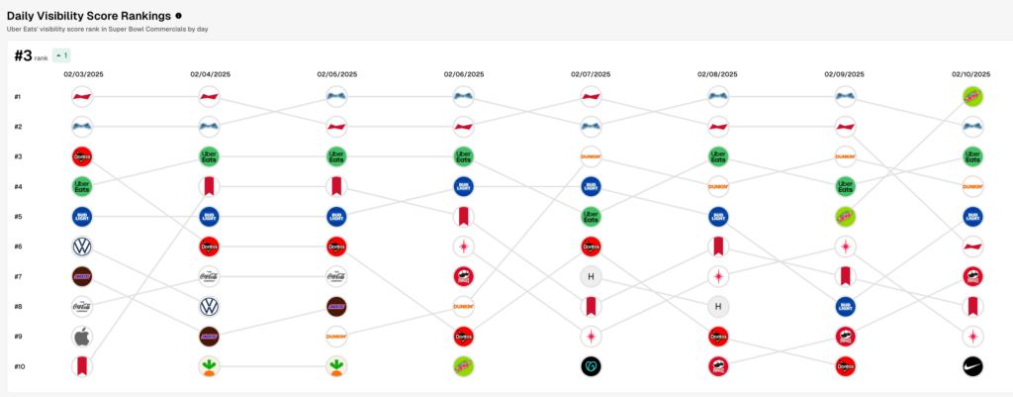Click the Nike swoosh logo
This screenshot has height=397, width=1013.
tap(972, 366)
